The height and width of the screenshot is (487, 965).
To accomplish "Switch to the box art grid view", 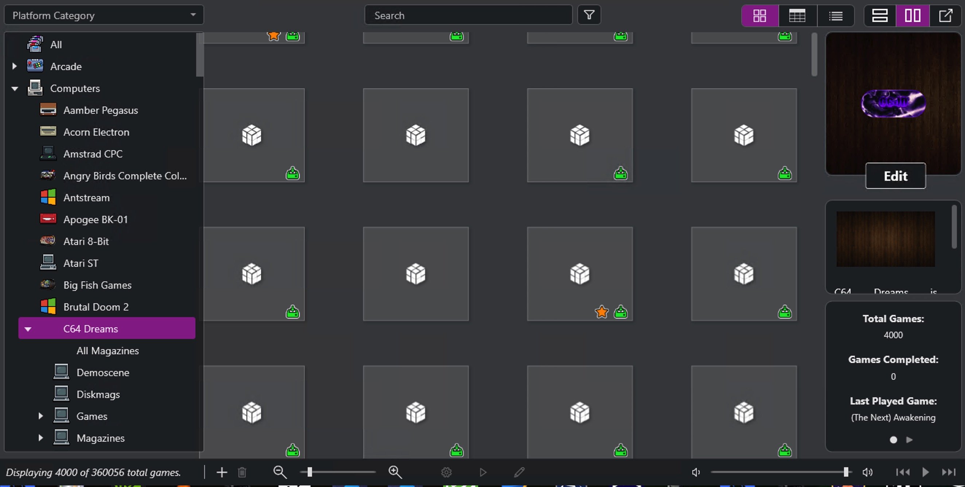I will pos(760,15).
